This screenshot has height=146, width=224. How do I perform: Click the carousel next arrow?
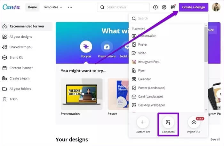(221, 94)
